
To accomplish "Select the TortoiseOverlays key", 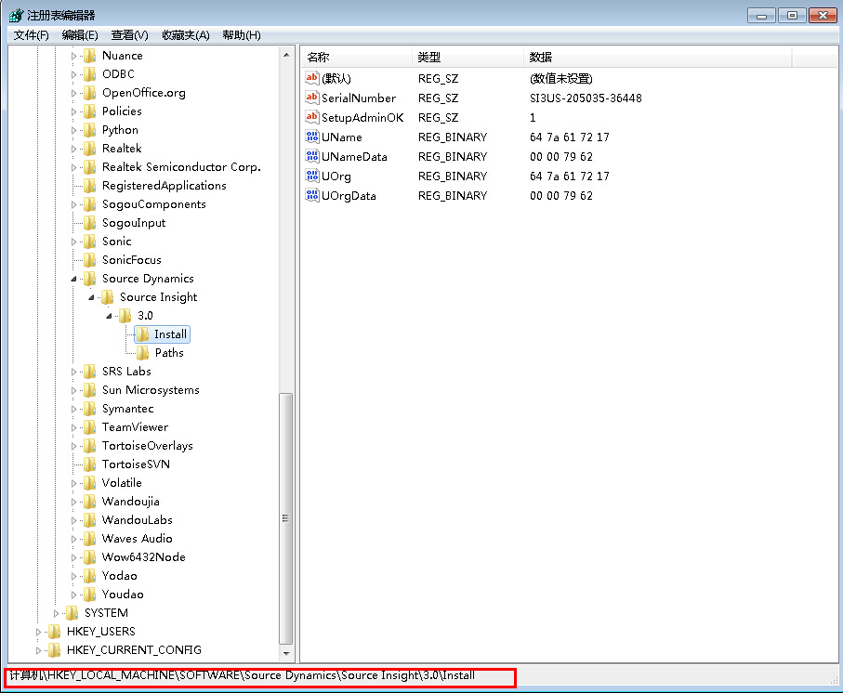I will coord(147,446).
